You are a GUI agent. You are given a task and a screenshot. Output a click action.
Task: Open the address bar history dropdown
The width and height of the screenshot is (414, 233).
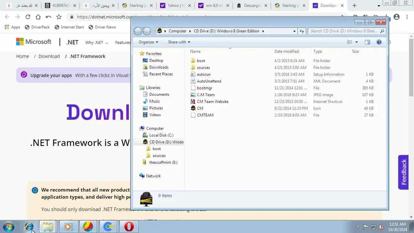pos(294,31)
